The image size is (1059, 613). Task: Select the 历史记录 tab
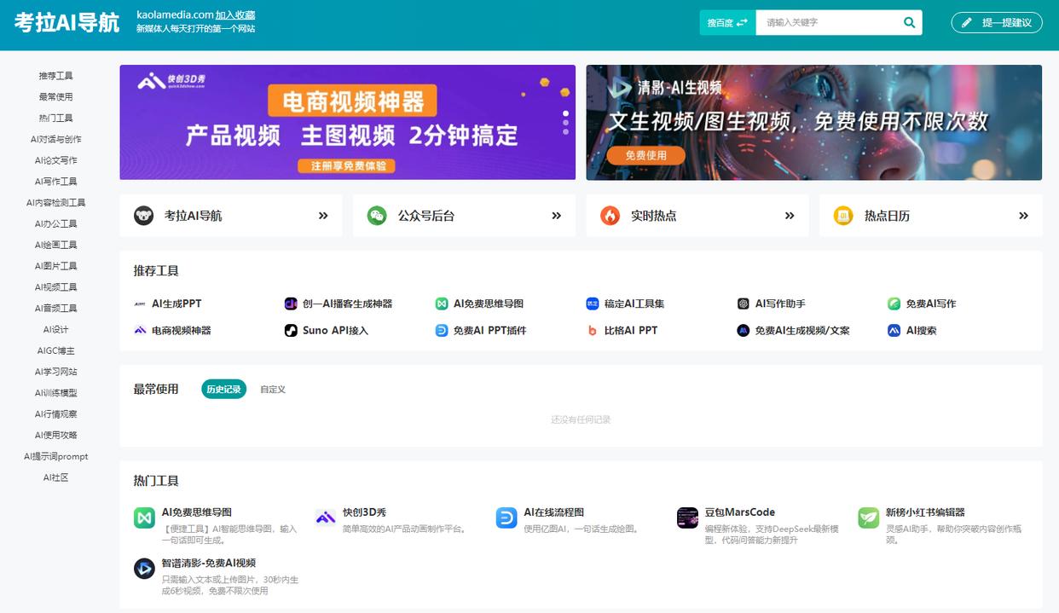click(x=223, y=389)
